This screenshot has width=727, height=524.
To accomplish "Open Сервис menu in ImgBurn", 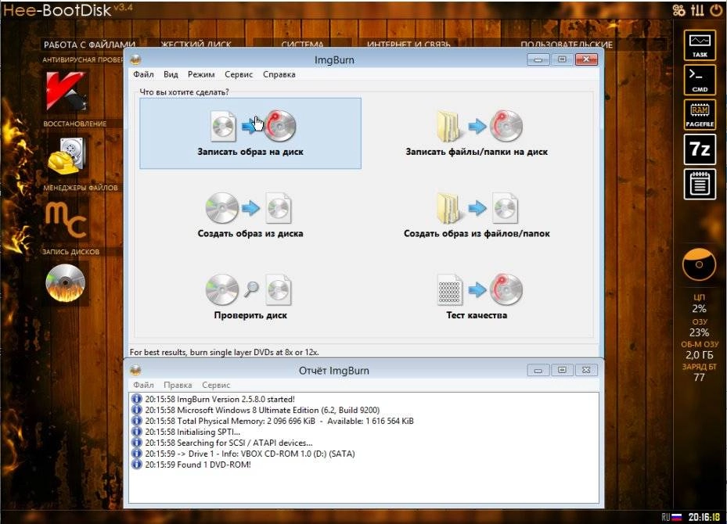I will pyautogui.click(x=239, y=74).
